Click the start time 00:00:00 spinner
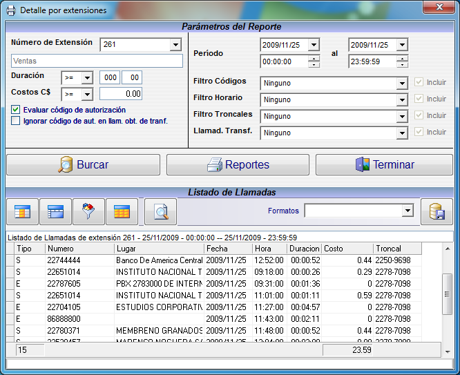This screenshot has width=460, height=375. pos(314,61)
